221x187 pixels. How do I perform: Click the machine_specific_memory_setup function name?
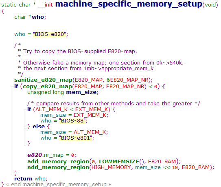pos(129,4)
